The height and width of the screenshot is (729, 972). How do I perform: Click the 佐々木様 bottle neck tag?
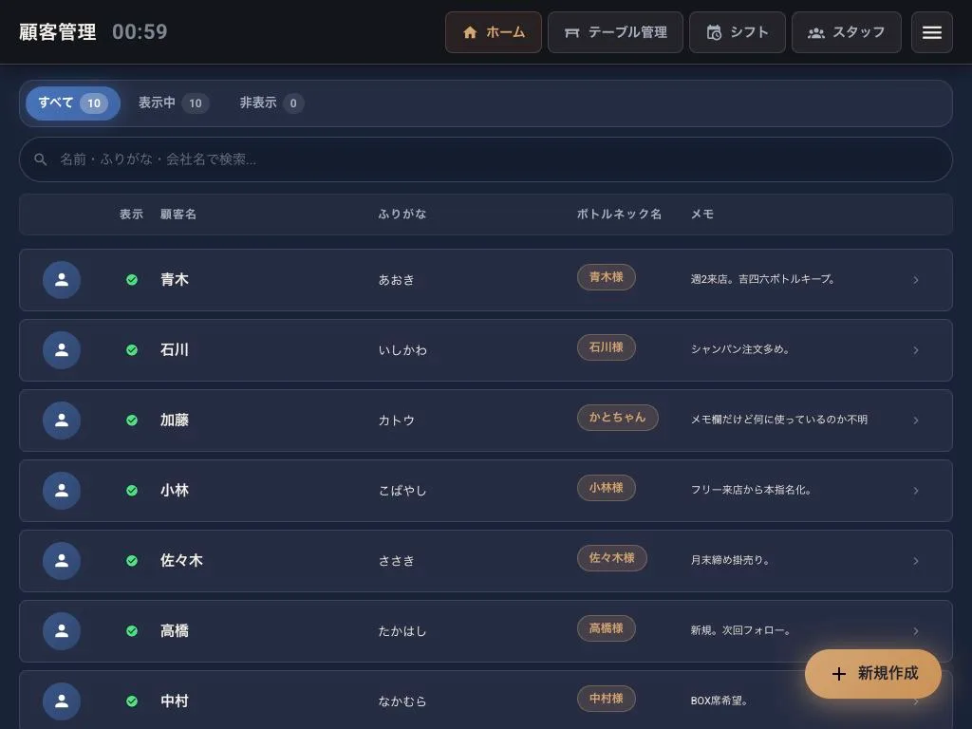point(612,558)
